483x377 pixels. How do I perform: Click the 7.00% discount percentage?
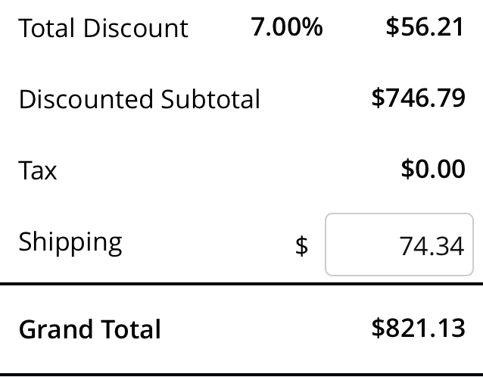[287, 27]
